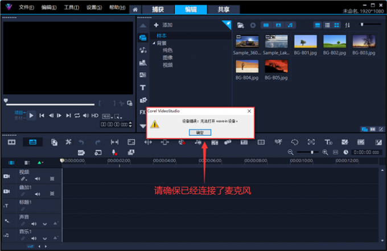
Task: Select the BG-B03.jpg thumbnail
Action: [x=364, y=41]
